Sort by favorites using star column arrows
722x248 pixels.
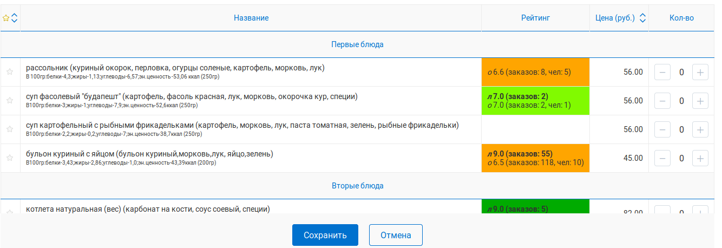click(x=14, y=18)
